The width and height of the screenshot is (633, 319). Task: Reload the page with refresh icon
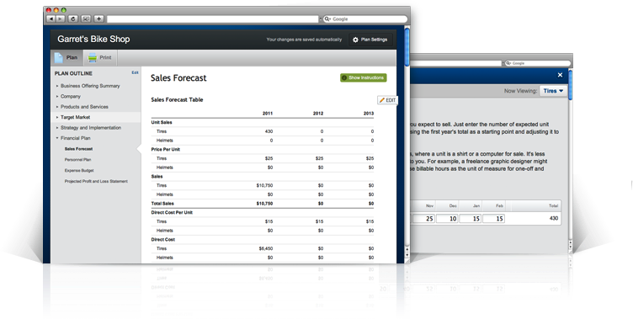(73, 19)
